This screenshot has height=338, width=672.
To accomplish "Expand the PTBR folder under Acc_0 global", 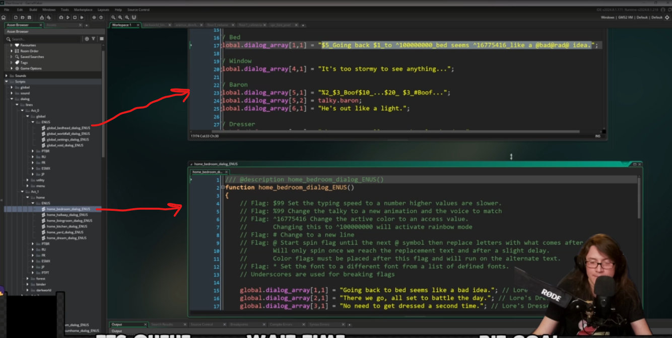I will 33,151.
